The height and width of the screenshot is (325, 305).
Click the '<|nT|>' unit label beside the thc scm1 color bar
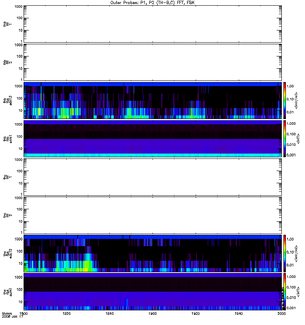coord(298,292)
